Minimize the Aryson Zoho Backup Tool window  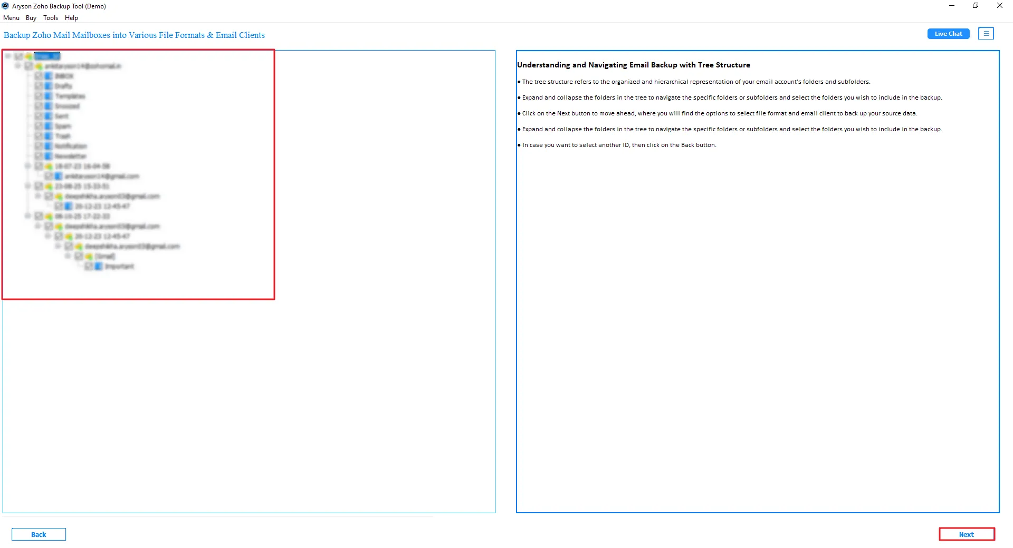pyautogui.click(x=951, y=6)
